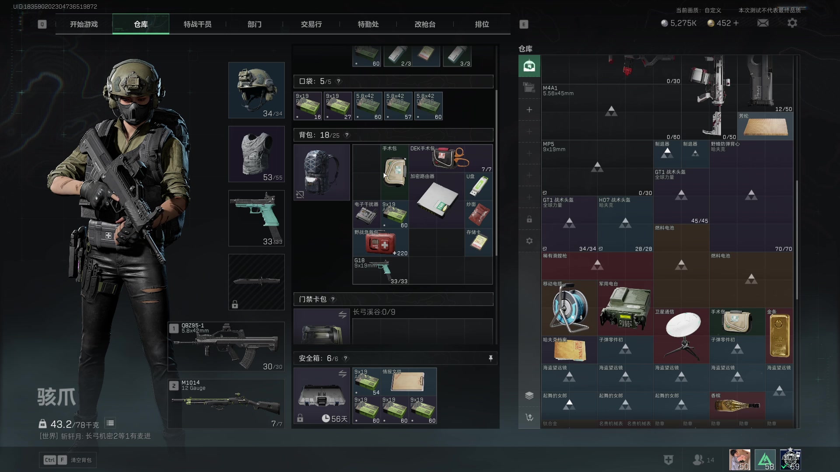The width and height of the screenshot is (840, 472).
Task: Click the E key prompt icon
Action: click(x=524, y=24)
